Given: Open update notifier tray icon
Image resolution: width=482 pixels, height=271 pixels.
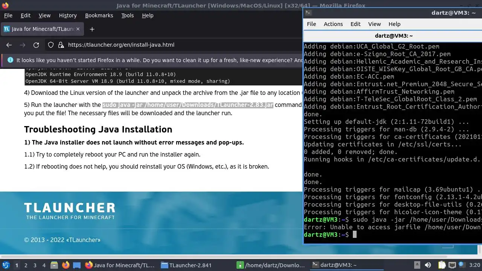Looking at the screenshot, I should tap(462, 265).
